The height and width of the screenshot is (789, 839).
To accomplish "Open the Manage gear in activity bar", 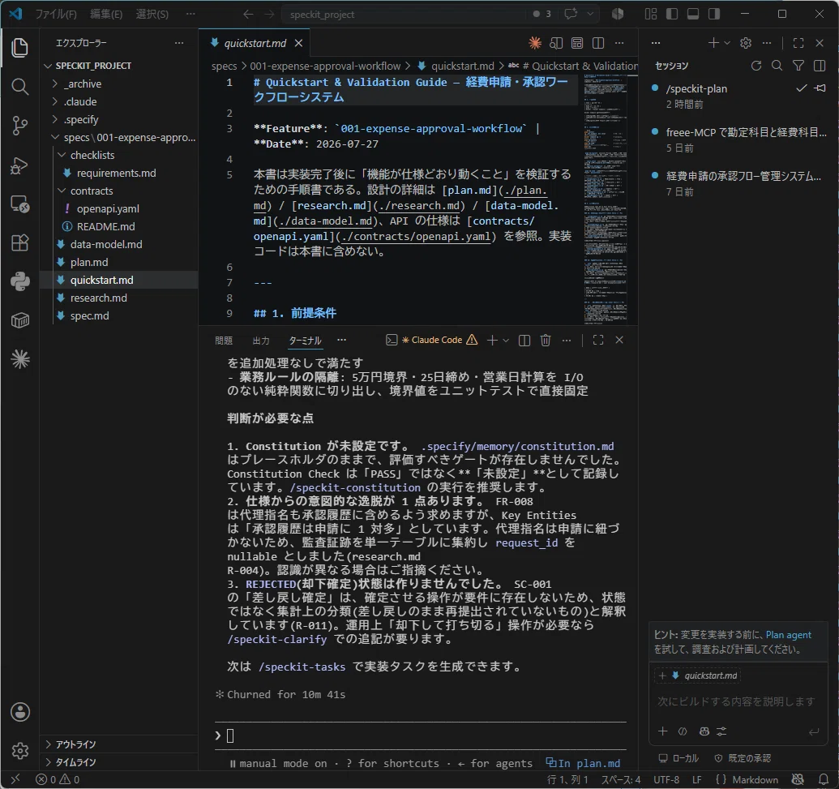I will [x=19, y=750].
